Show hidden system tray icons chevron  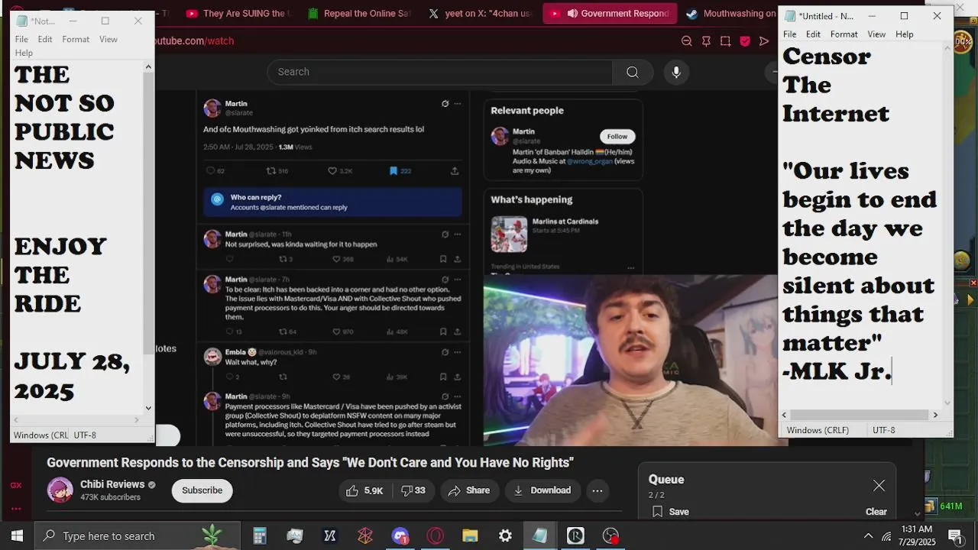(868, 535)
